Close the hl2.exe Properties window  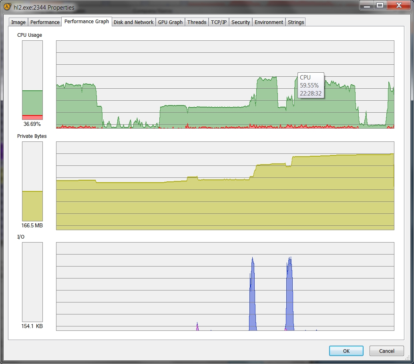tap(399, 6)
